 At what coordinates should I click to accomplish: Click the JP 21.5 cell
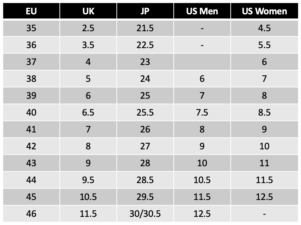click(145, 28)
